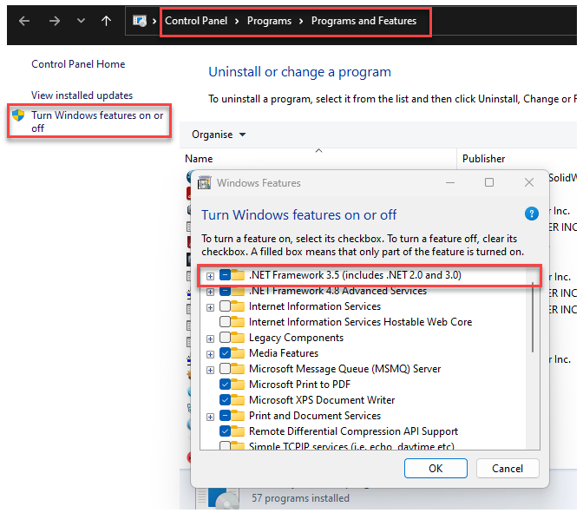The width and height of the screenshot is (583, 513).
Task: Select 'Microsoft XPS Document Writer' row text
Action: (x=322, y=400)
